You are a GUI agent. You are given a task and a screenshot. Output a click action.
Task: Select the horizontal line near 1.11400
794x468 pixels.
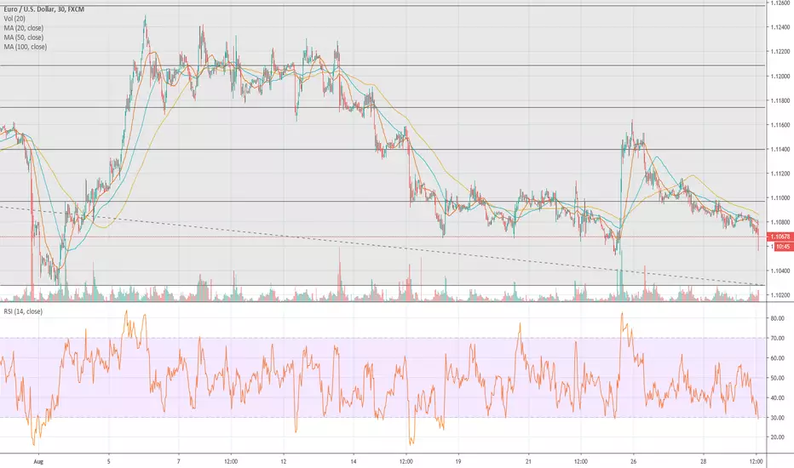point(383,149)
